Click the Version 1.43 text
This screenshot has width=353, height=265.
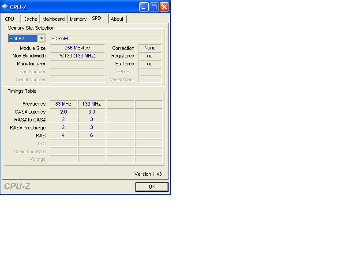coord(148,174)
